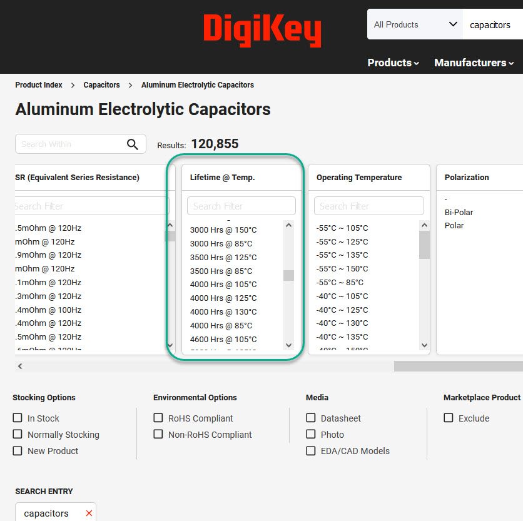
Task: Select Bi-Polar polarization
Action: tap(459, 213)
